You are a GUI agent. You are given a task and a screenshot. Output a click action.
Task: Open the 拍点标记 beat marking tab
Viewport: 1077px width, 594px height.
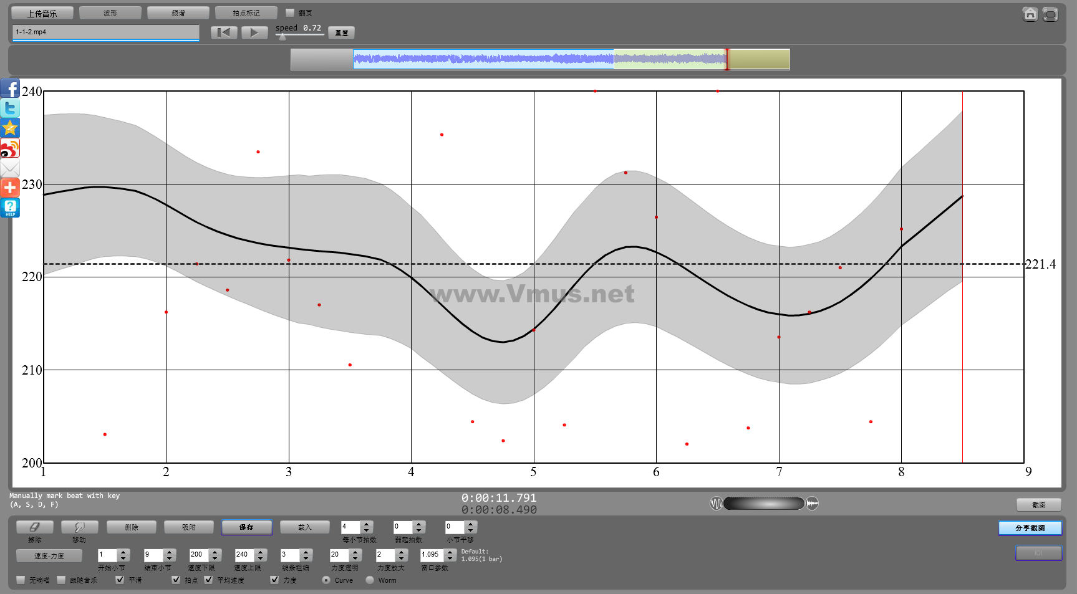(x=246, y=13)
